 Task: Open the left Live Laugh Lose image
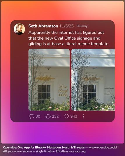click(49, 80)
